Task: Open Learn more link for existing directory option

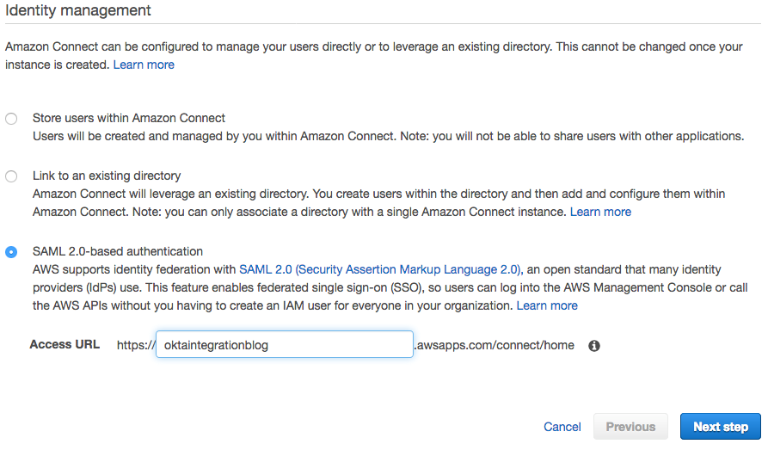Action: [600, 212]
